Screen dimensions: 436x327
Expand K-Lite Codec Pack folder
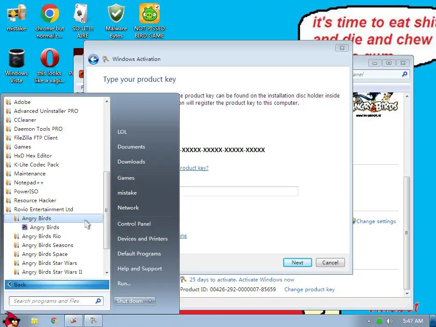click(54, 165)
